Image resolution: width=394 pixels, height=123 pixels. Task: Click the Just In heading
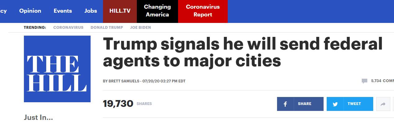[x=38, y=118]
